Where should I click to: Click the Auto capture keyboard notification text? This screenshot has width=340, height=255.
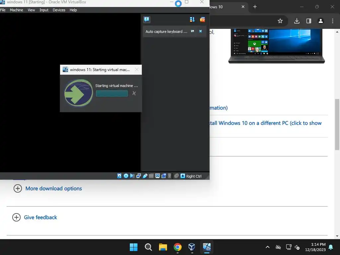tap(166, 32)
